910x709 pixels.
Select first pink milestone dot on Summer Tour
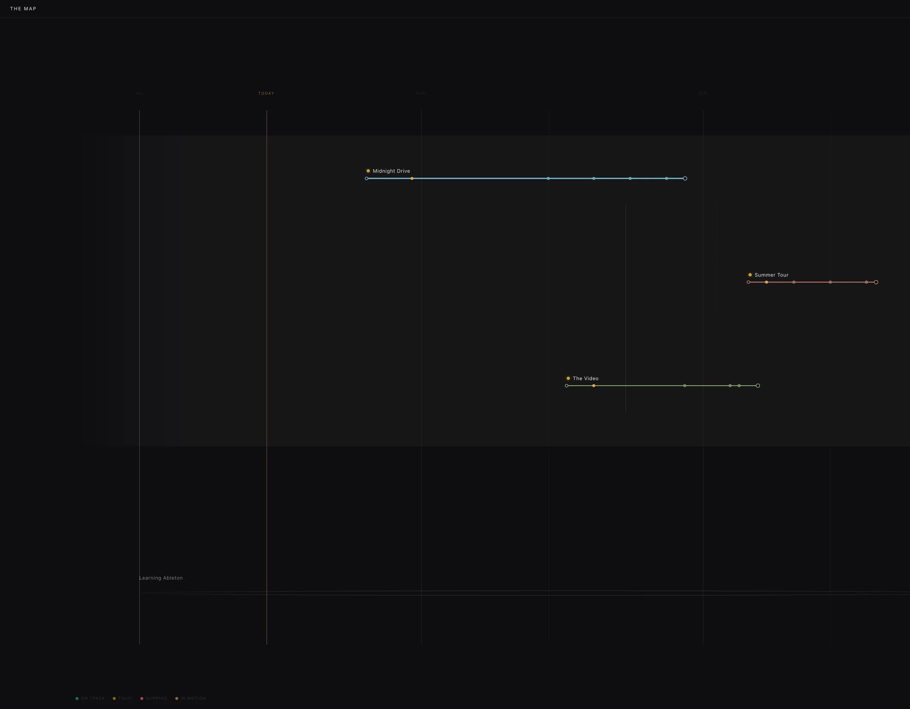[x=794, y=282]
